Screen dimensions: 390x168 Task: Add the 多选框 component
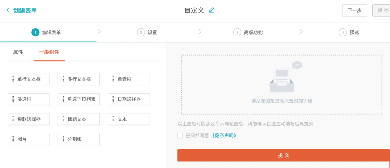[29, 99]
